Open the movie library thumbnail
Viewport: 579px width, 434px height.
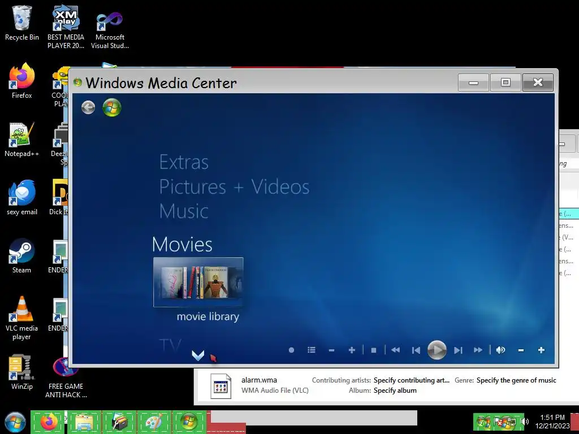click(x=198, y=282)
